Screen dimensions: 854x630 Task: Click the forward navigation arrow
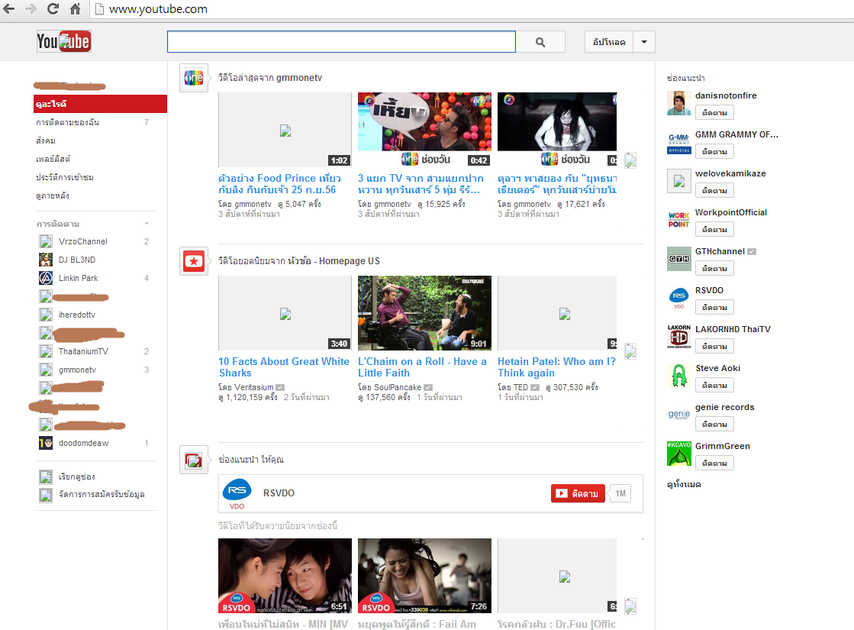click(31, 8)
